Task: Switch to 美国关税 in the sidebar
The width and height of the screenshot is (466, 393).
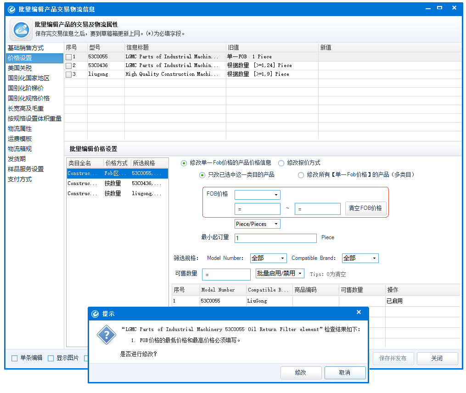Action: click(20, 68)
